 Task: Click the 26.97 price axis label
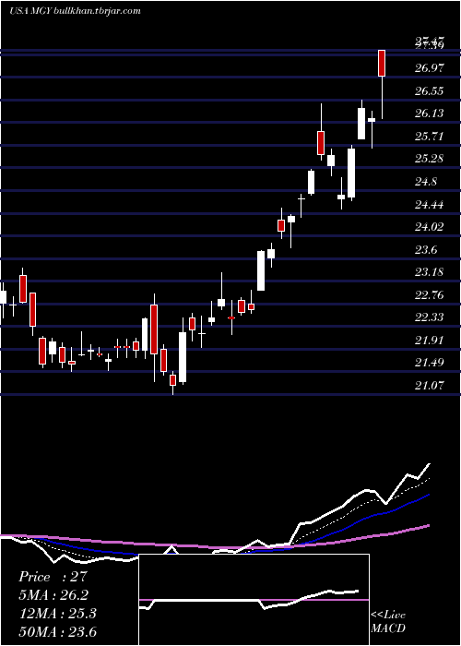tap(430, 68)
